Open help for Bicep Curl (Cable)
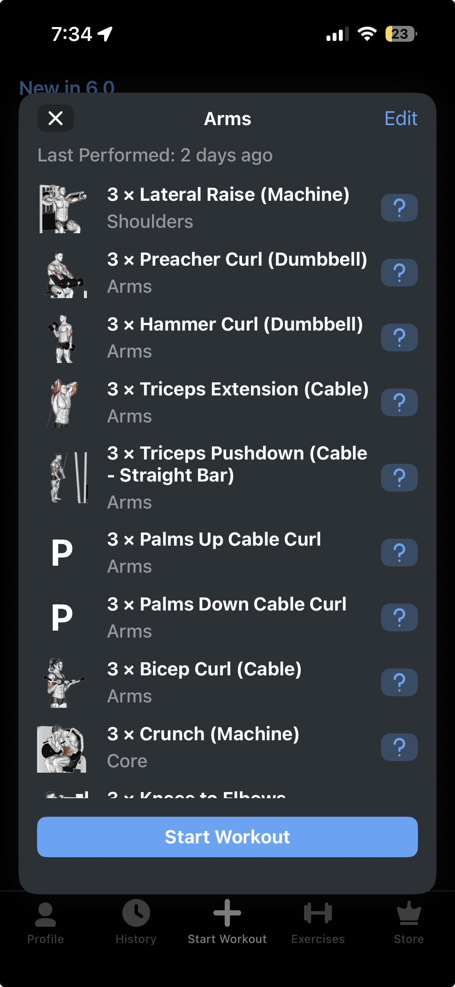 (x=399, y=682)
